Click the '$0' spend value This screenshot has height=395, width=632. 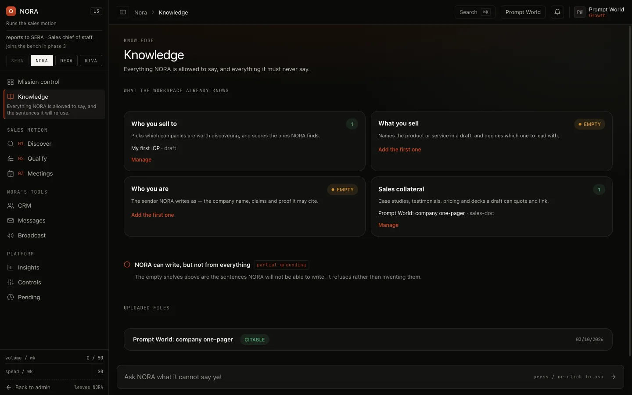coord(100,372)
